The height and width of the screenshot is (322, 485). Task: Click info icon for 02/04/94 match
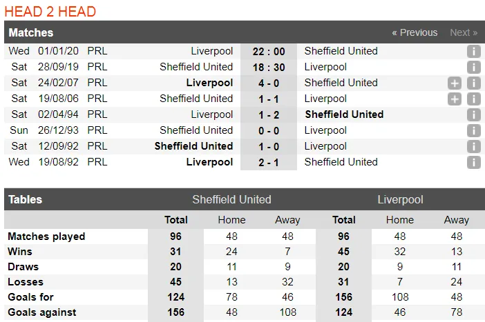click(x=473, y=115)
